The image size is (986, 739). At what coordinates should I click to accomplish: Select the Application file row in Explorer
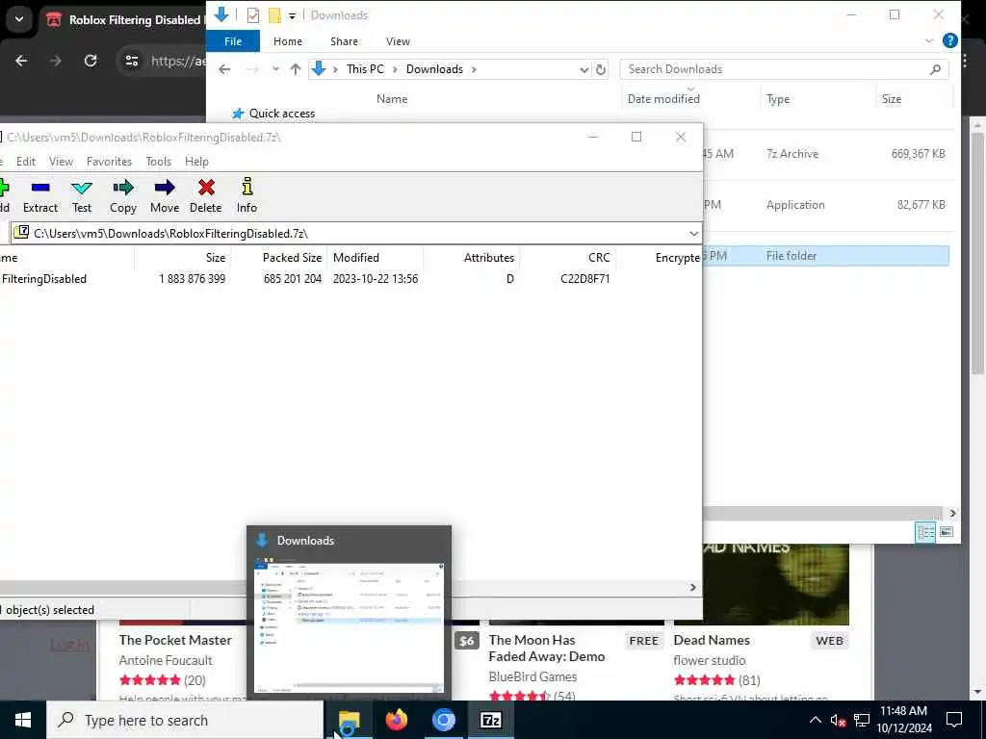pos(825,205)
